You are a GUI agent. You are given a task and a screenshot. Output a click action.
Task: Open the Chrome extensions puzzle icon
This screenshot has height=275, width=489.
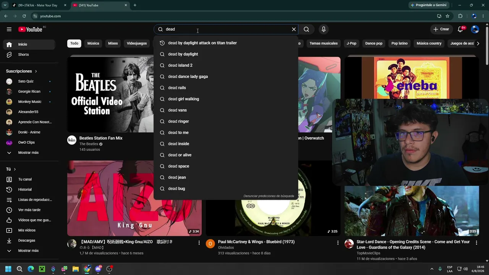(460, 16)
